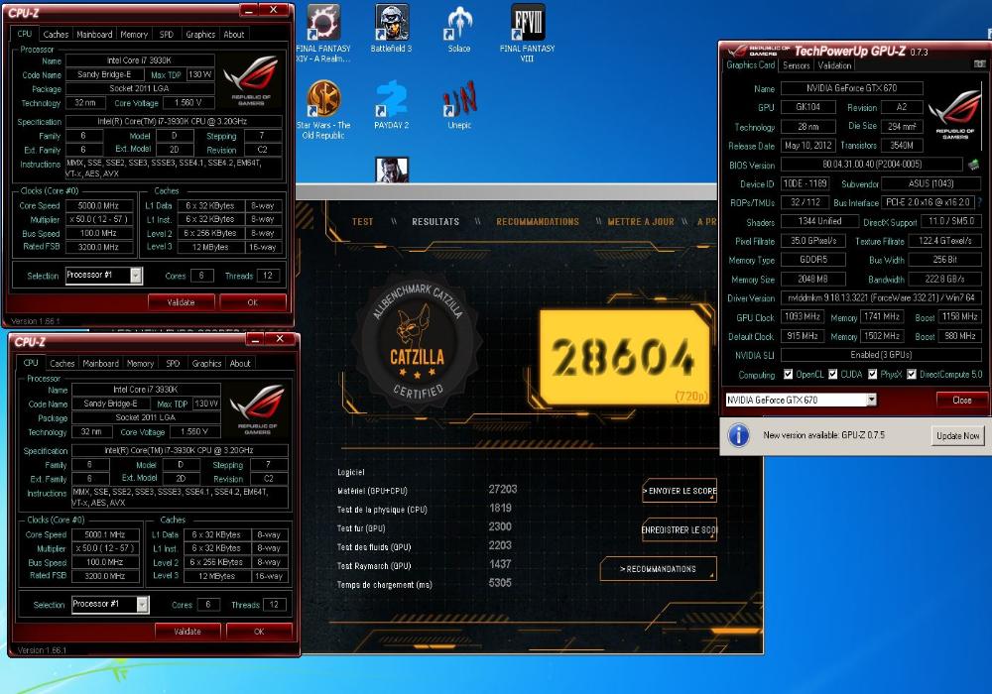Screen dimensions: 992x694
Task: Click the GPU Clock 1093 MHz value
Action: pos(803,316)
